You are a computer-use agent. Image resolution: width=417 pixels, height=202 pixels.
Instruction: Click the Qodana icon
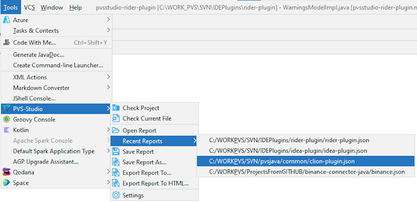click(x=6, y=172)
